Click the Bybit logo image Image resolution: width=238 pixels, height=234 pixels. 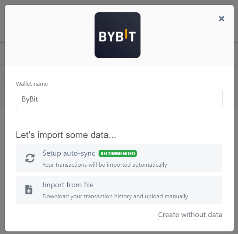[117, 35]
